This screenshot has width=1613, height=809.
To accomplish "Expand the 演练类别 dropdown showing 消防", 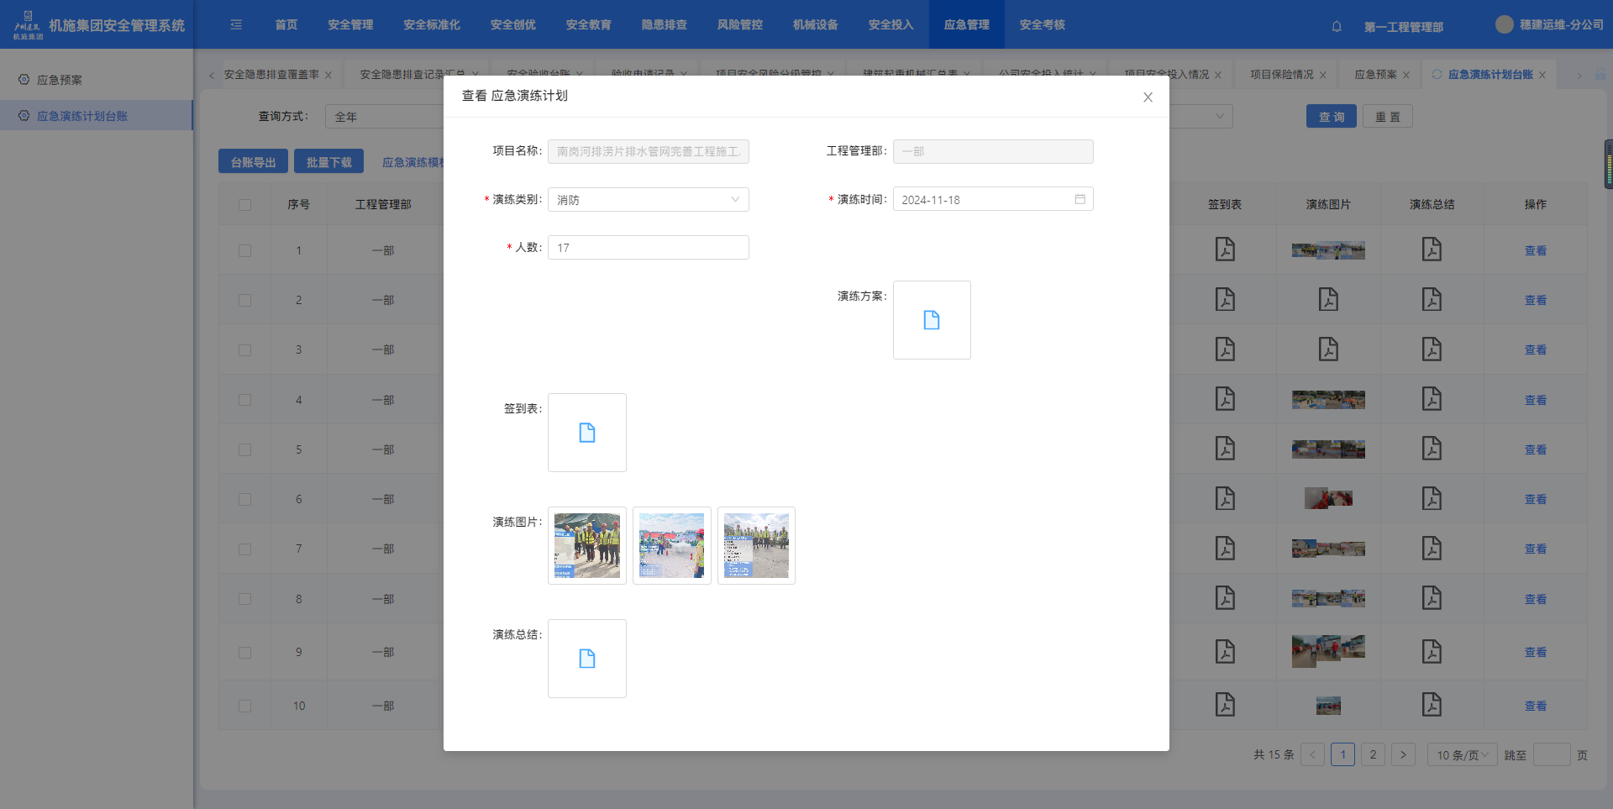I will (648, 200).
